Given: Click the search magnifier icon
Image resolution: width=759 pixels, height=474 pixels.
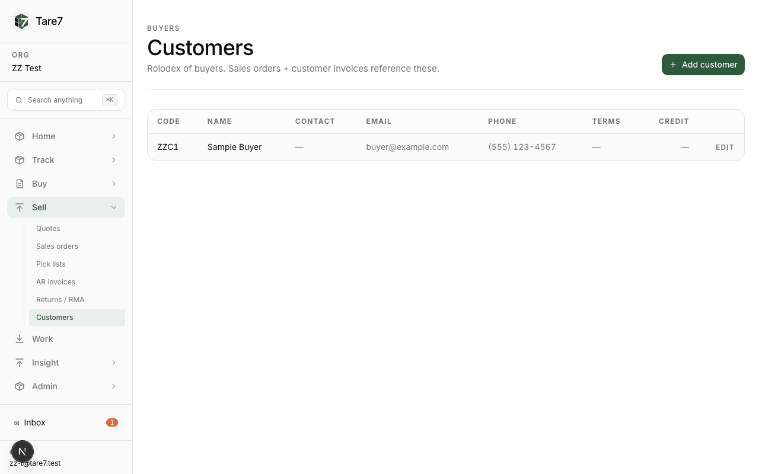Looking at the screenshot, I should (19, 100).
